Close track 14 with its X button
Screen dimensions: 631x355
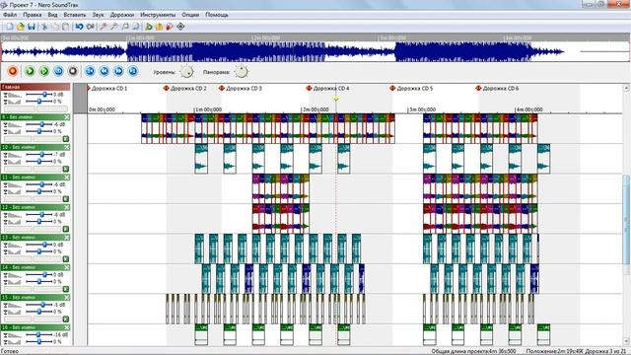click(x=67, y=267)
